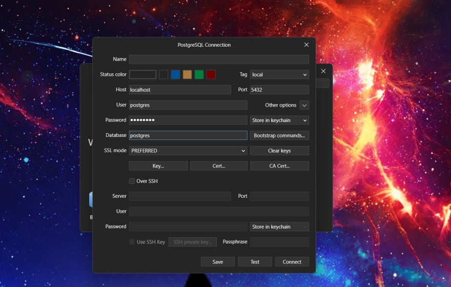Click the SSH User input field
Viewport: 451px width, 287px height.
tap(219, 211)
